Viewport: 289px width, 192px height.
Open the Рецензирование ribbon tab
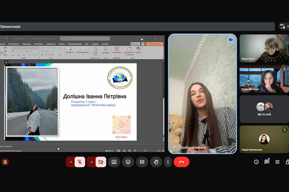pos(75,44)
